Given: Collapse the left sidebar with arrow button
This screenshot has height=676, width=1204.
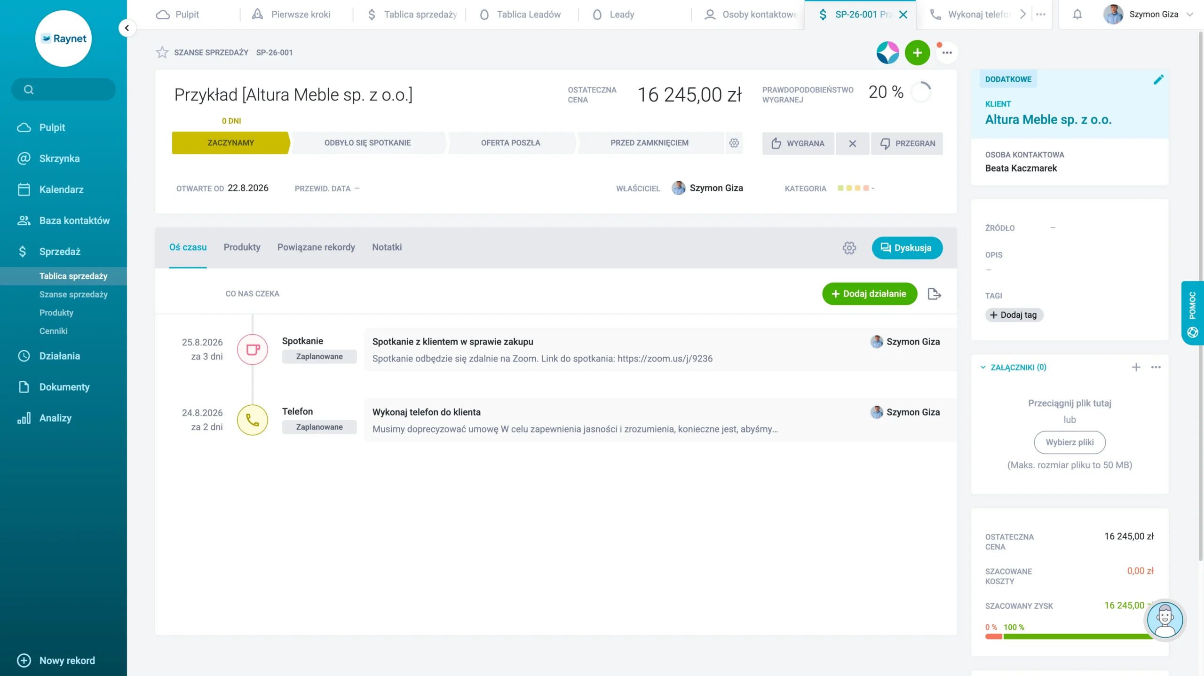Looking at the screenshot, I should tap(127, 28).
